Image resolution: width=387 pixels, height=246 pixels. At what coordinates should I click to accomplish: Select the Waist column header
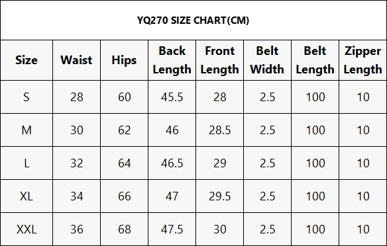pos(76,60)
